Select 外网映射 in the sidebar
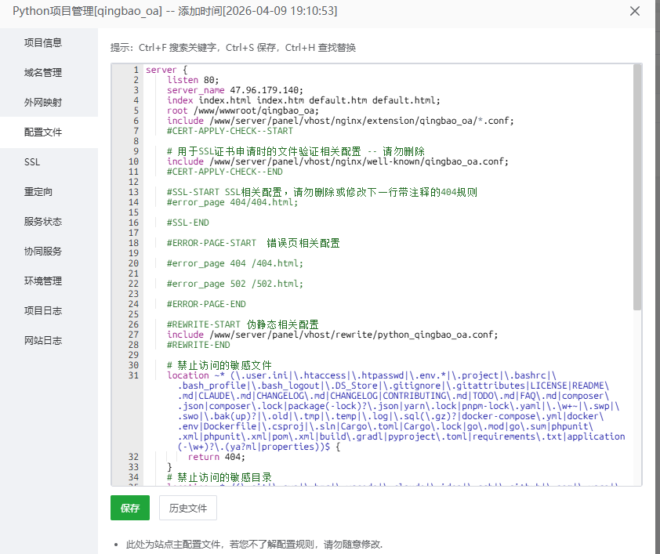This screenshot has height=554, width=660. (x=42, y=102)
